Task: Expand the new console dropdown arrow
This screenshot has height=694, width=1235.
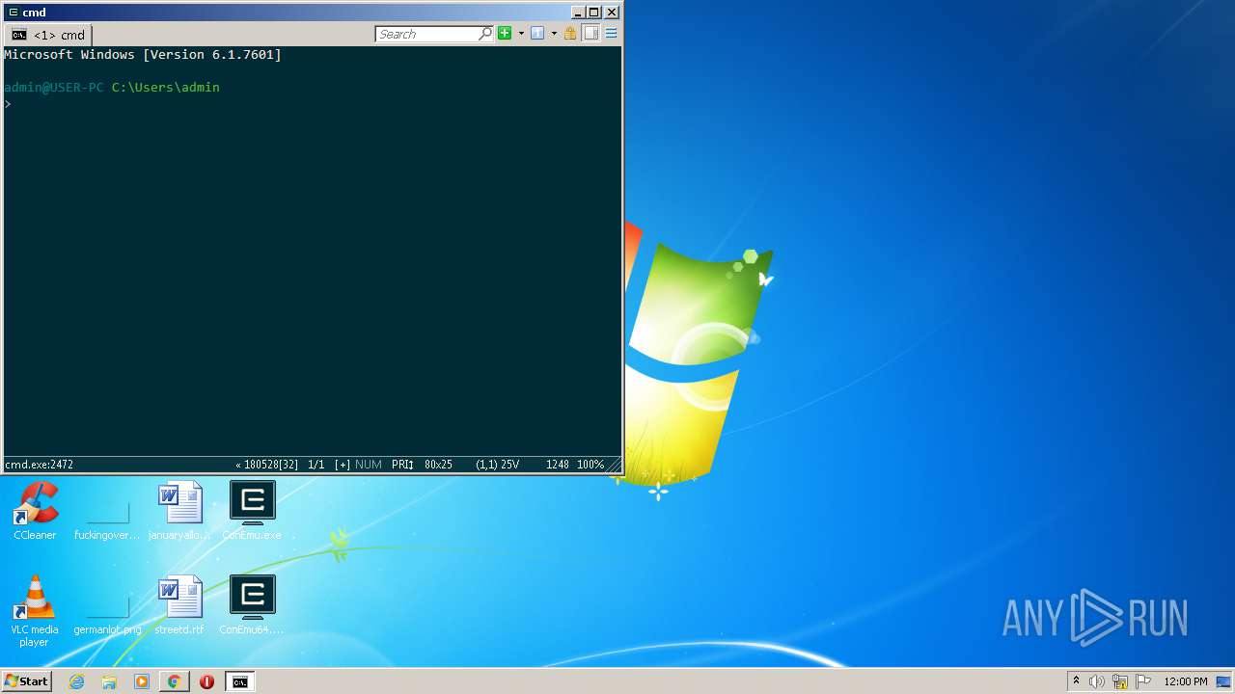Action: pos(521,33)
